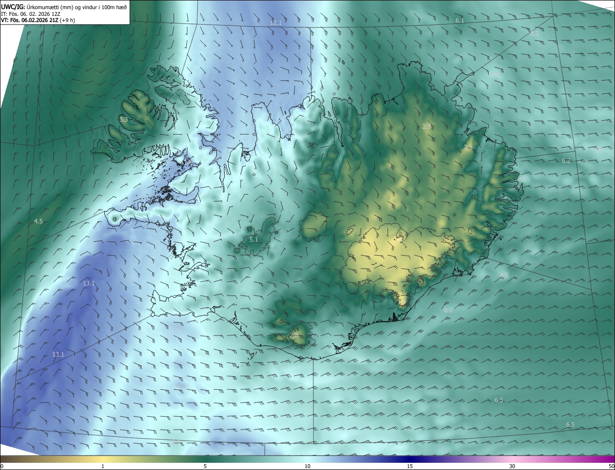Image resolution: width=615 pixels, height=470 pixels.
Task: Click the 2.3 value label on the map
Action: tap(468, 147)
